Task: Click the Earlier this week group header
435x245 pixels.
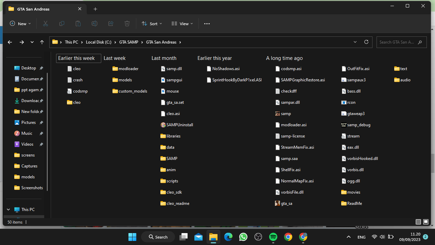Action: [79, 58]
